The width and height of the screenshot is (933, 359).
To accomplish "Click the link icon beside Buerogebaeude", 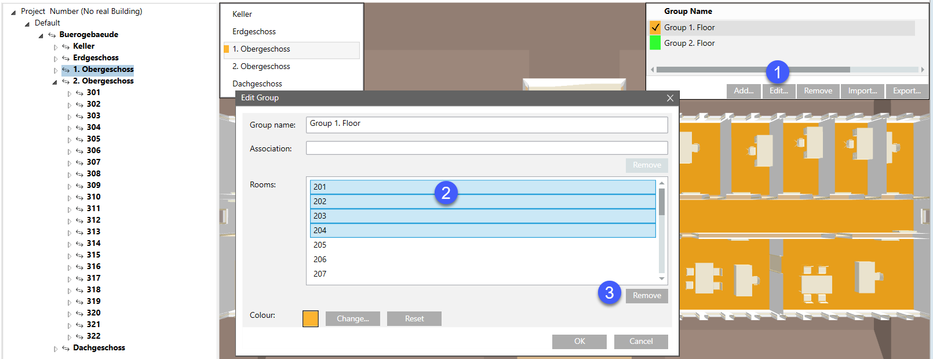I will tap(52, 35).
